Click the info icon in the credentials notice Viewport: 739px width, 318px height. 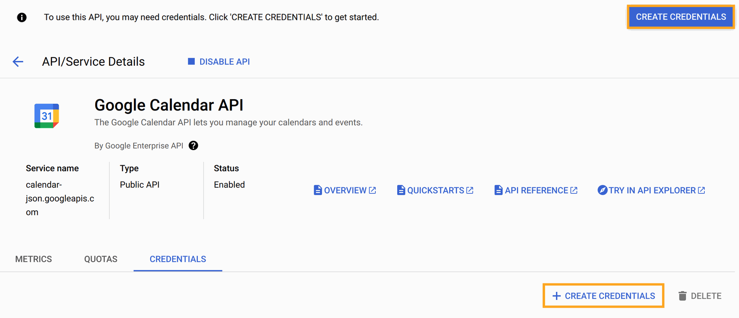point(22,17)
